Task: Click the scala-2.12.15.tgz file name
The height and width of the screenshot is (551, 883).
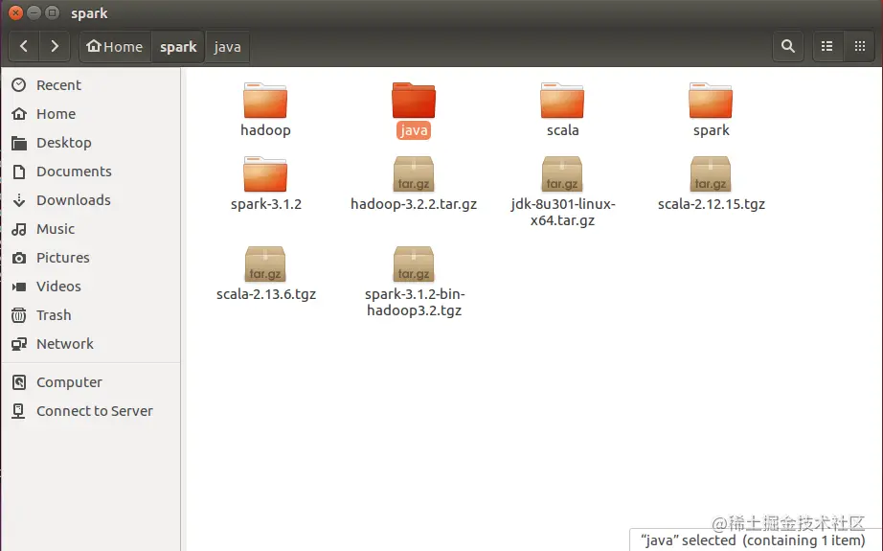Action: [712, 204]
